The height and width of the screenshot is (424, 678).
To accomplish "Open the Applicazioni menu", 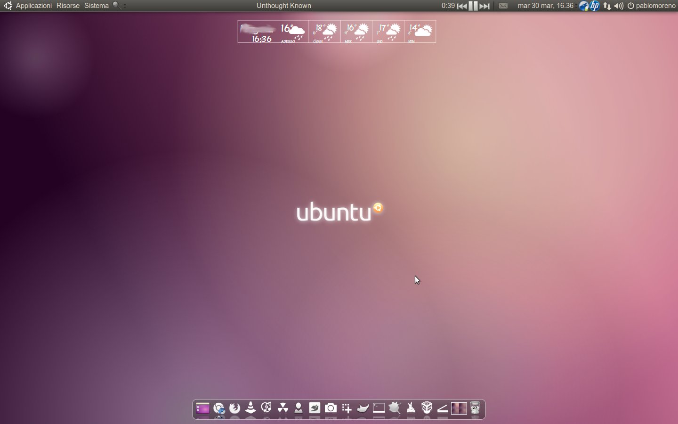I will (34, 6).
